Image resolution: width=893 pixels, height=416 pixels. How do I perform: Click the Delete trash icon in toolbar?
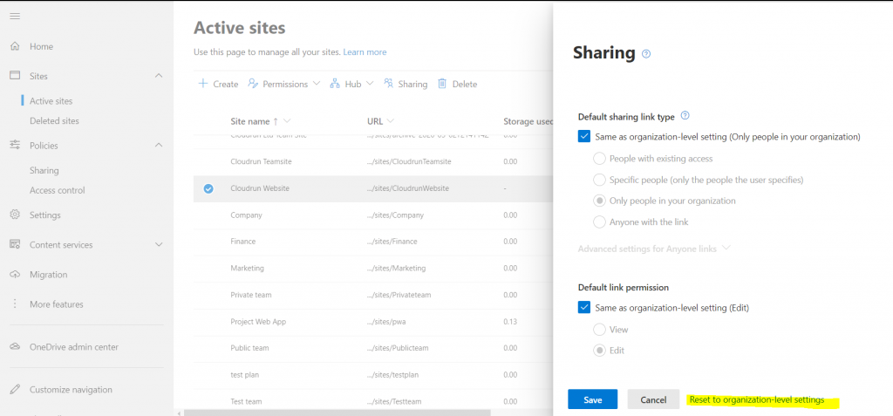[442, 84]
